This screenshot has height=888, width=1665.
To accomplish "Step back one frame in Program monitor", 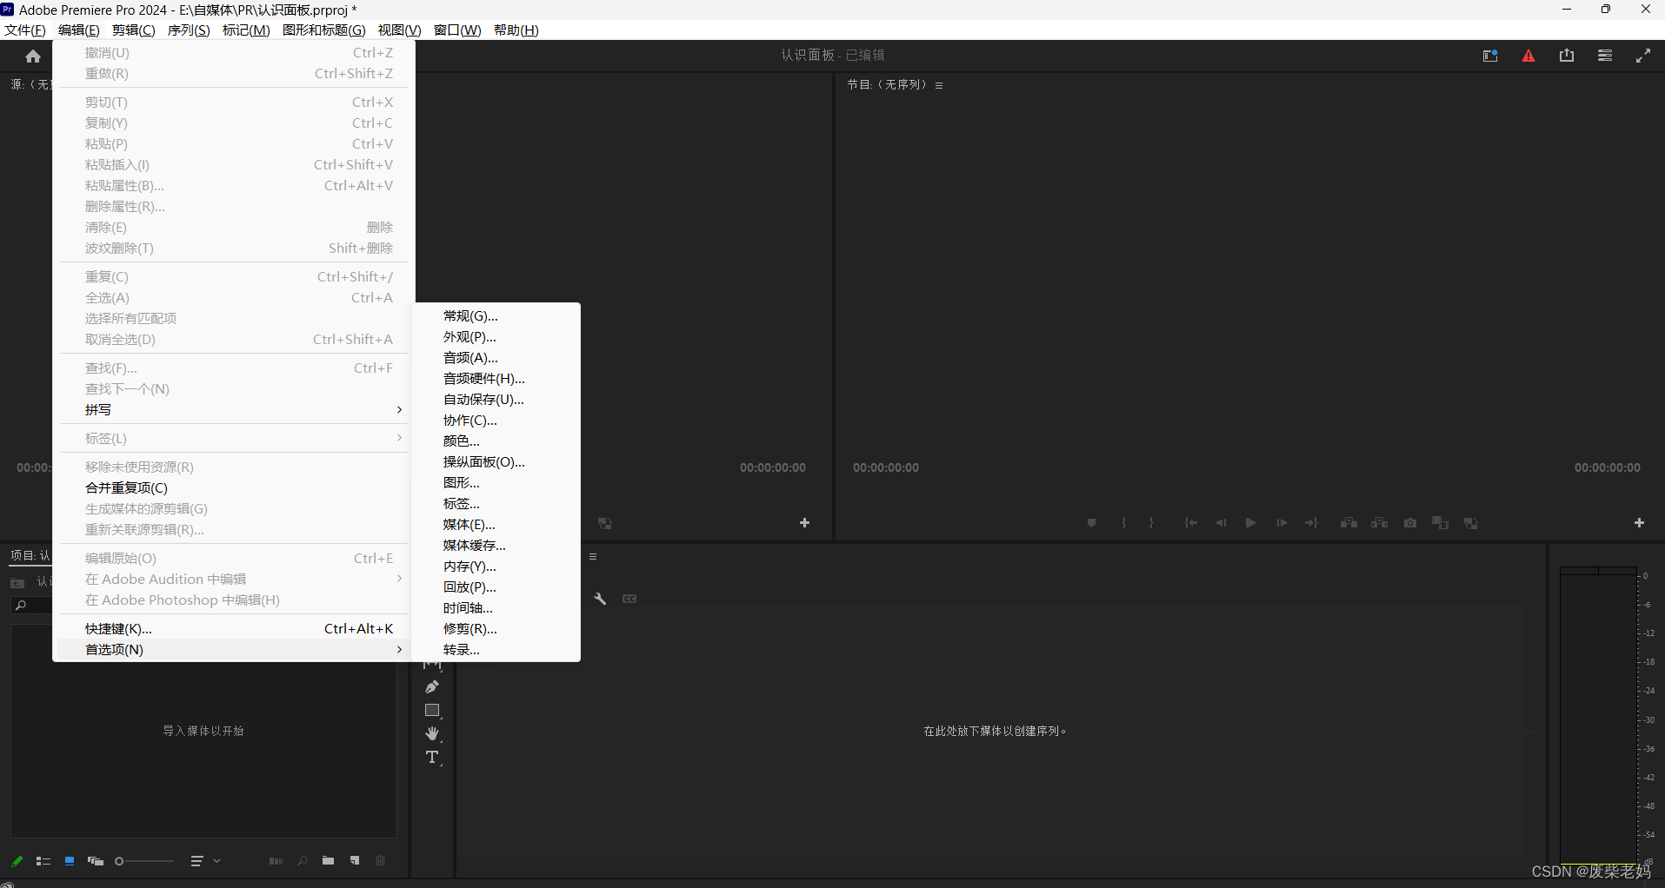I will (x=1221, y=523).
